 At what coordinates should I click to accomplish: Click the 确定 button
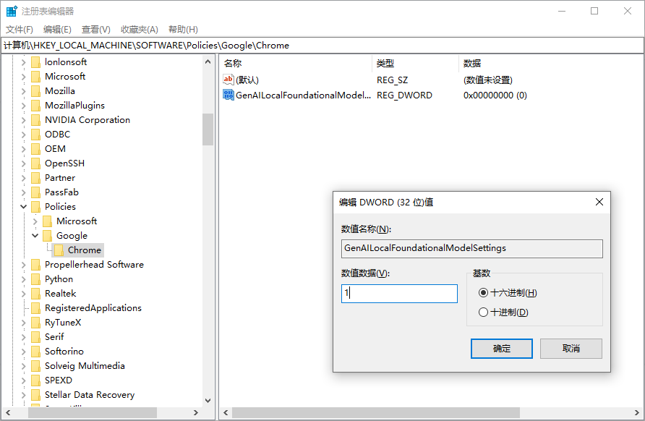[x=501, y=348]
